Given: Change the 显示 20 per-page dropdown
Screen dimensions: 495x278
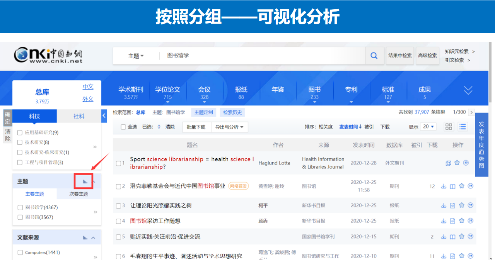Looking at the screenshot, I should (x=428, y=127).
